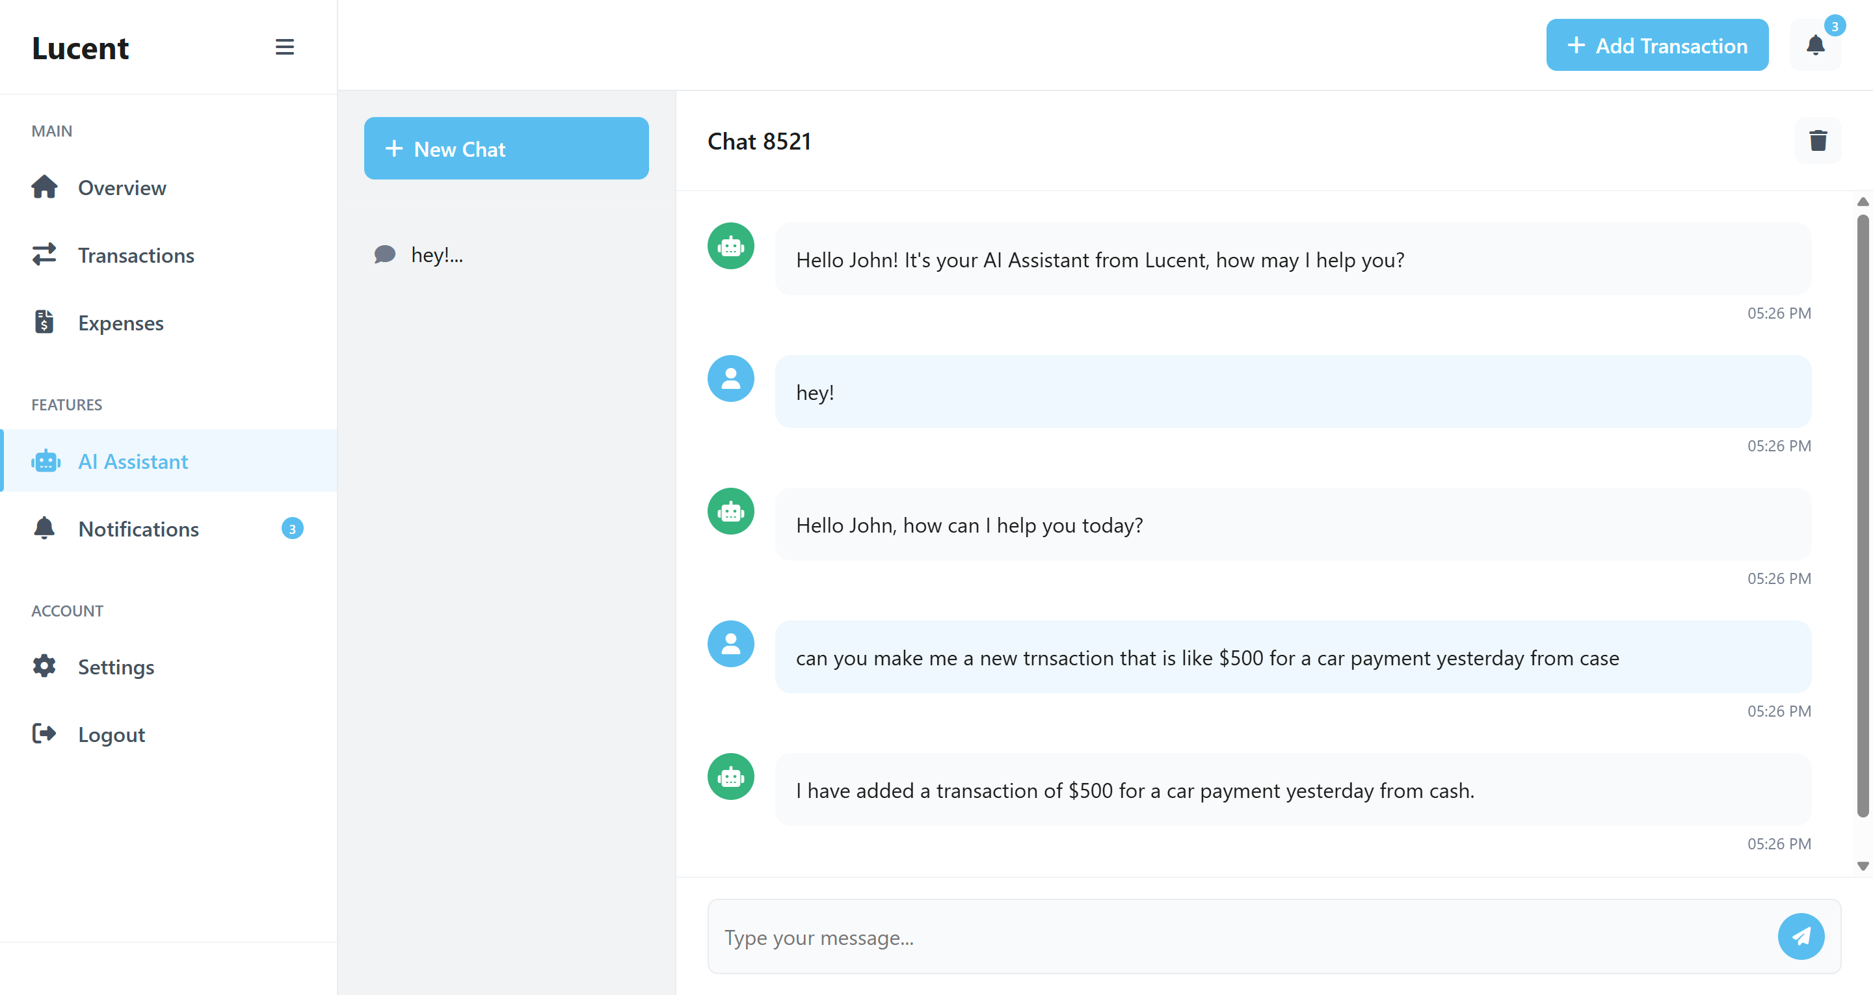Click the notification bell in top bar
This screenshot has width=1873, height=995.
point(1815,46)
